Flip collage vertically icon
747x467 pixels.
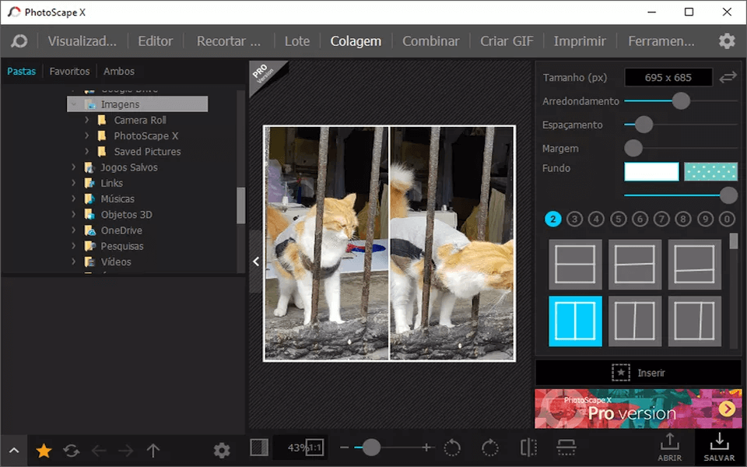coord(566,448)
